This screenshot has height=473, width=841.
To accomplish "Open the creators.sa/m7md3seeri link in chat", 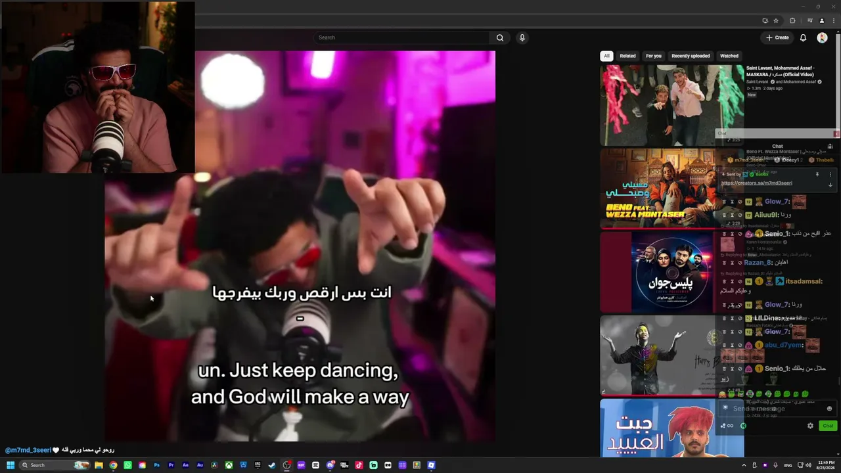I will coord(756,183).
